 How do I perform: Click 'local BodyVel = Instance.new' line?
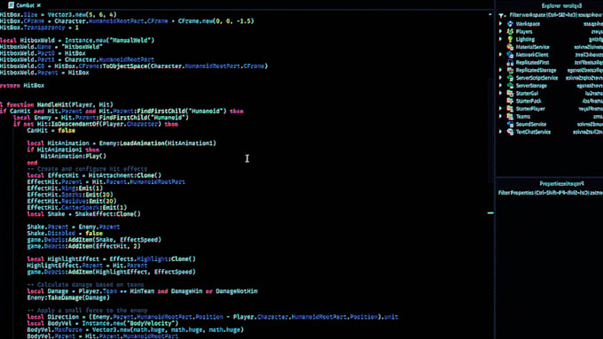coord(103,323)
